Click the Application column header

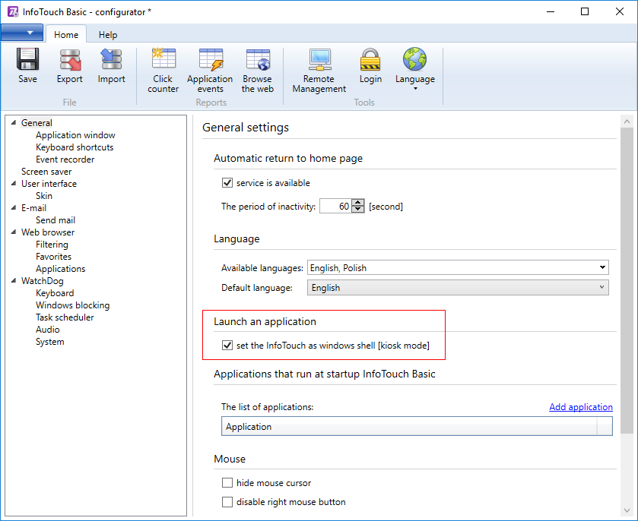[x=409, y=427]
